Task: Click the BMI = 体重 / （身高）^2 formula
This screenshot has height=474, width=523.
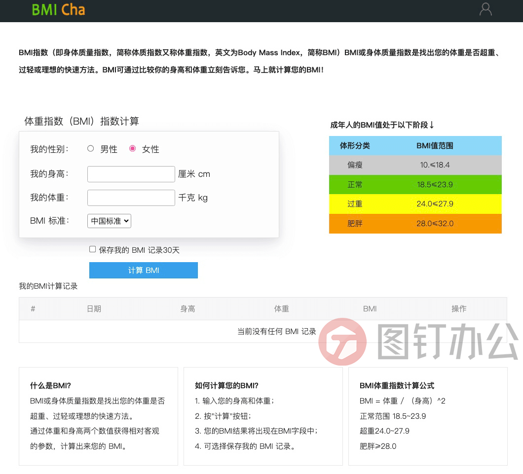Action: pyautogui.click(x=402, y=401)
